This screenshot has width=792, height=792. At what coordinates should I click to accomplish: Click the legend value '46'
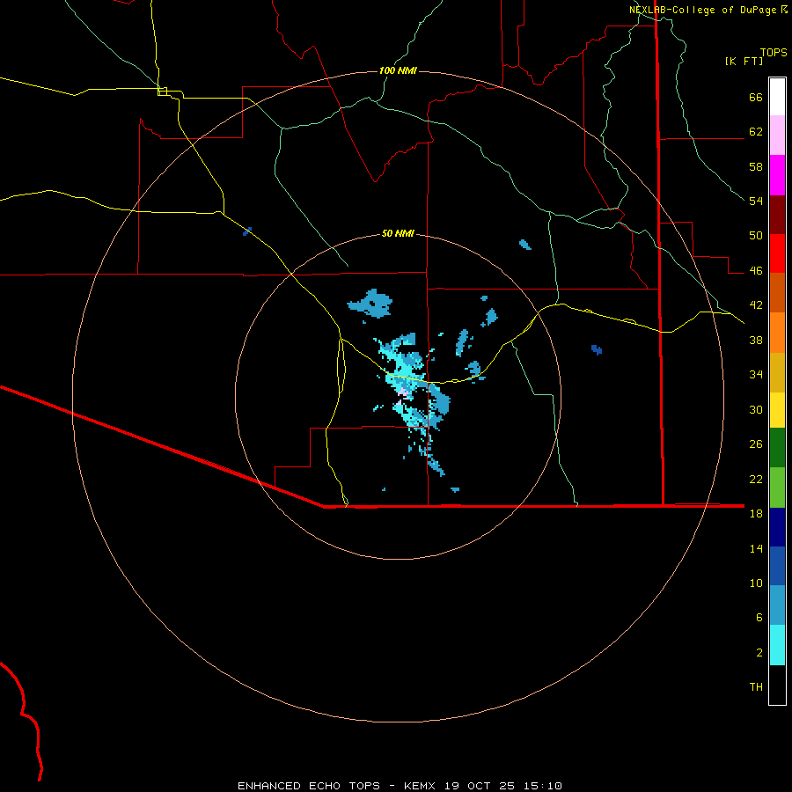(756, 271)
